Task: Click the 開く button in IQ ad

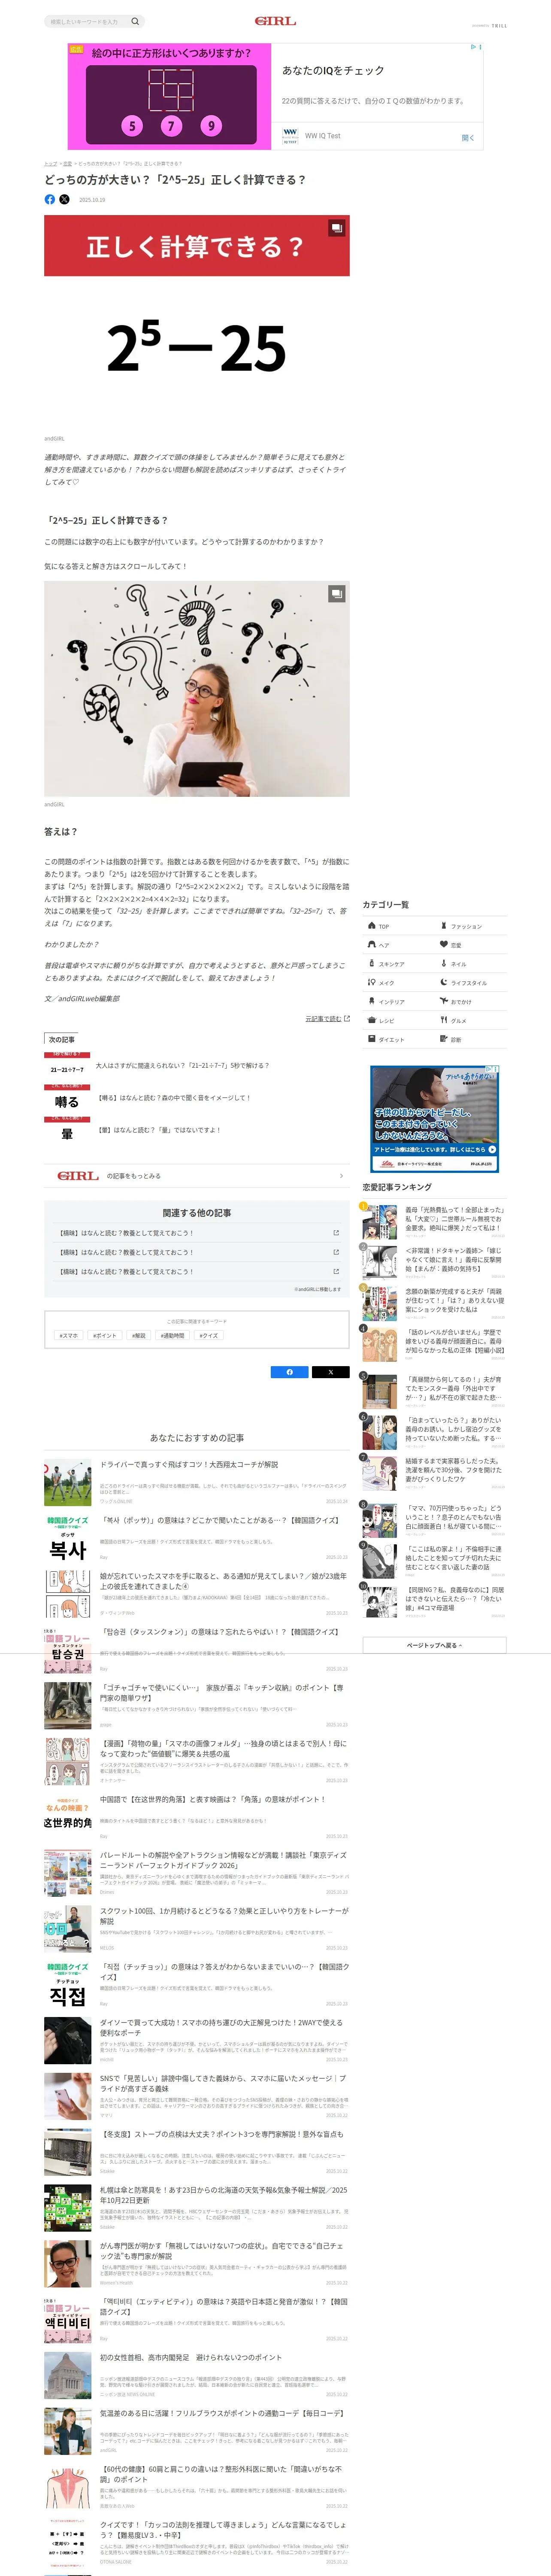Action: (x=468, y=138)
